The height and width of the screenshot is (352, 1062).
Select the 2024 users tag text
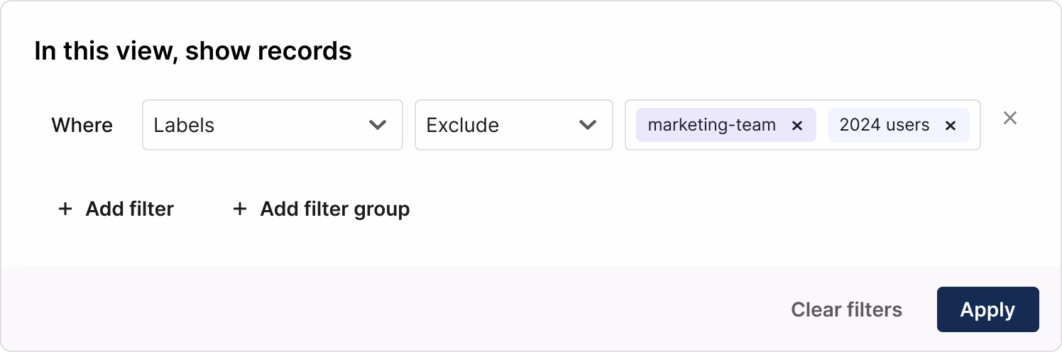[885, 126]
